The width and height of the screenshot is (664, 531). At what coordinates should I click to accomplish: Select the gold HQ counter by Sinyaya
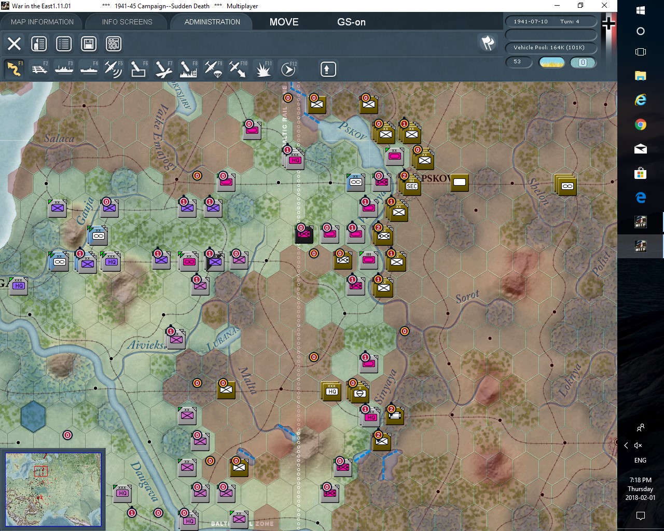coord(332,391)
